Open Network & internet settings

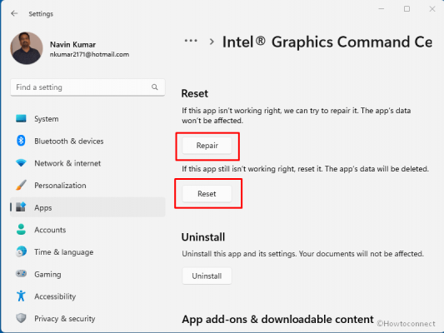point(67,163)
